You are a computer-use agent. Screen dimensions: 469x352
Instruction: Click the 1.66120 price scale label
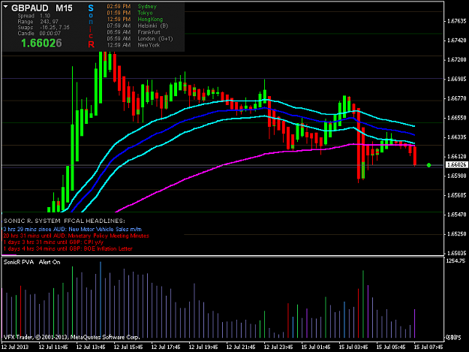pos(456,157)
